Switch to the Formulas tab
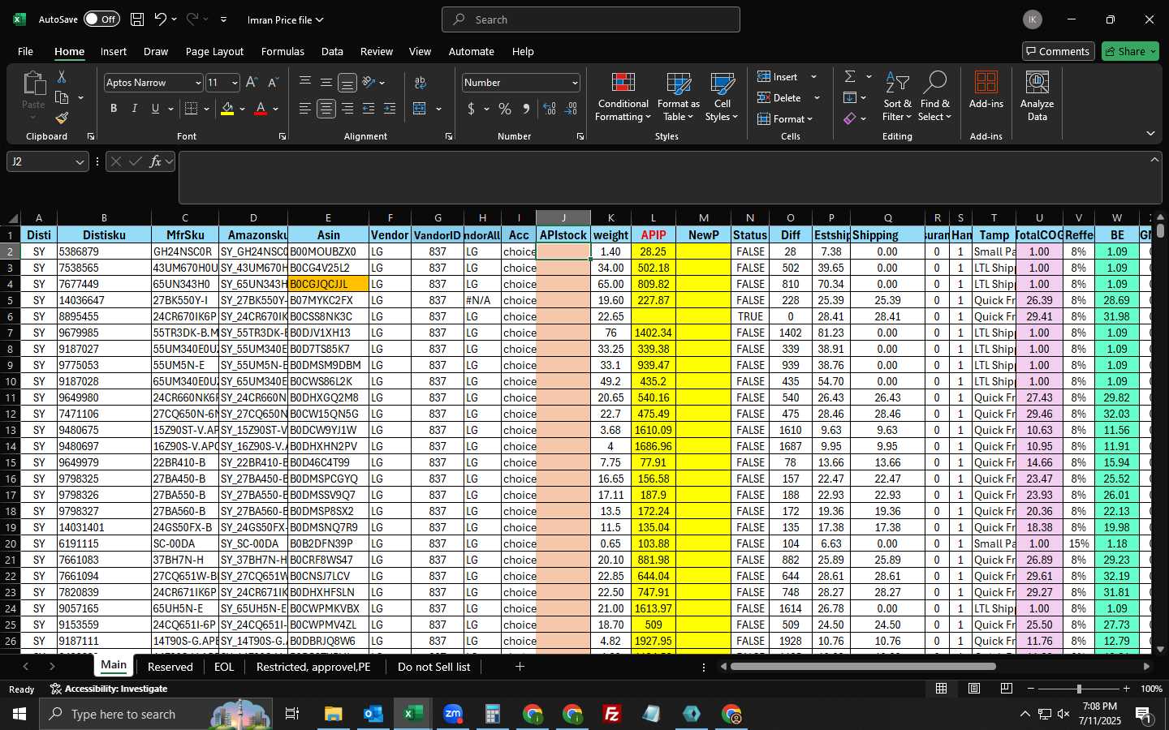This screenshot has width=1169, height=730. 283,51
